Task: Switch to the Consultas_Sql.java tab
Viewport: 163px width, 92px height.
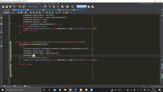Action: pos(50,10)
